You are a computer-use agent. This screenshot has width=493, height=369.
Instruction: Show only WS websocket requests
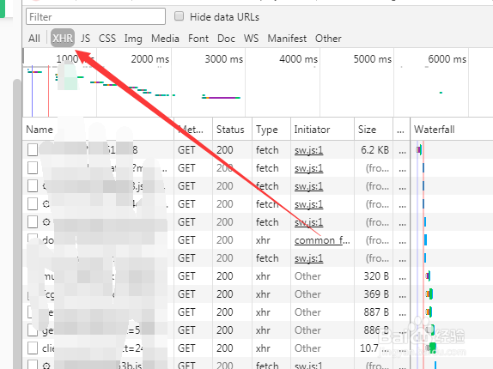[251, 39]
